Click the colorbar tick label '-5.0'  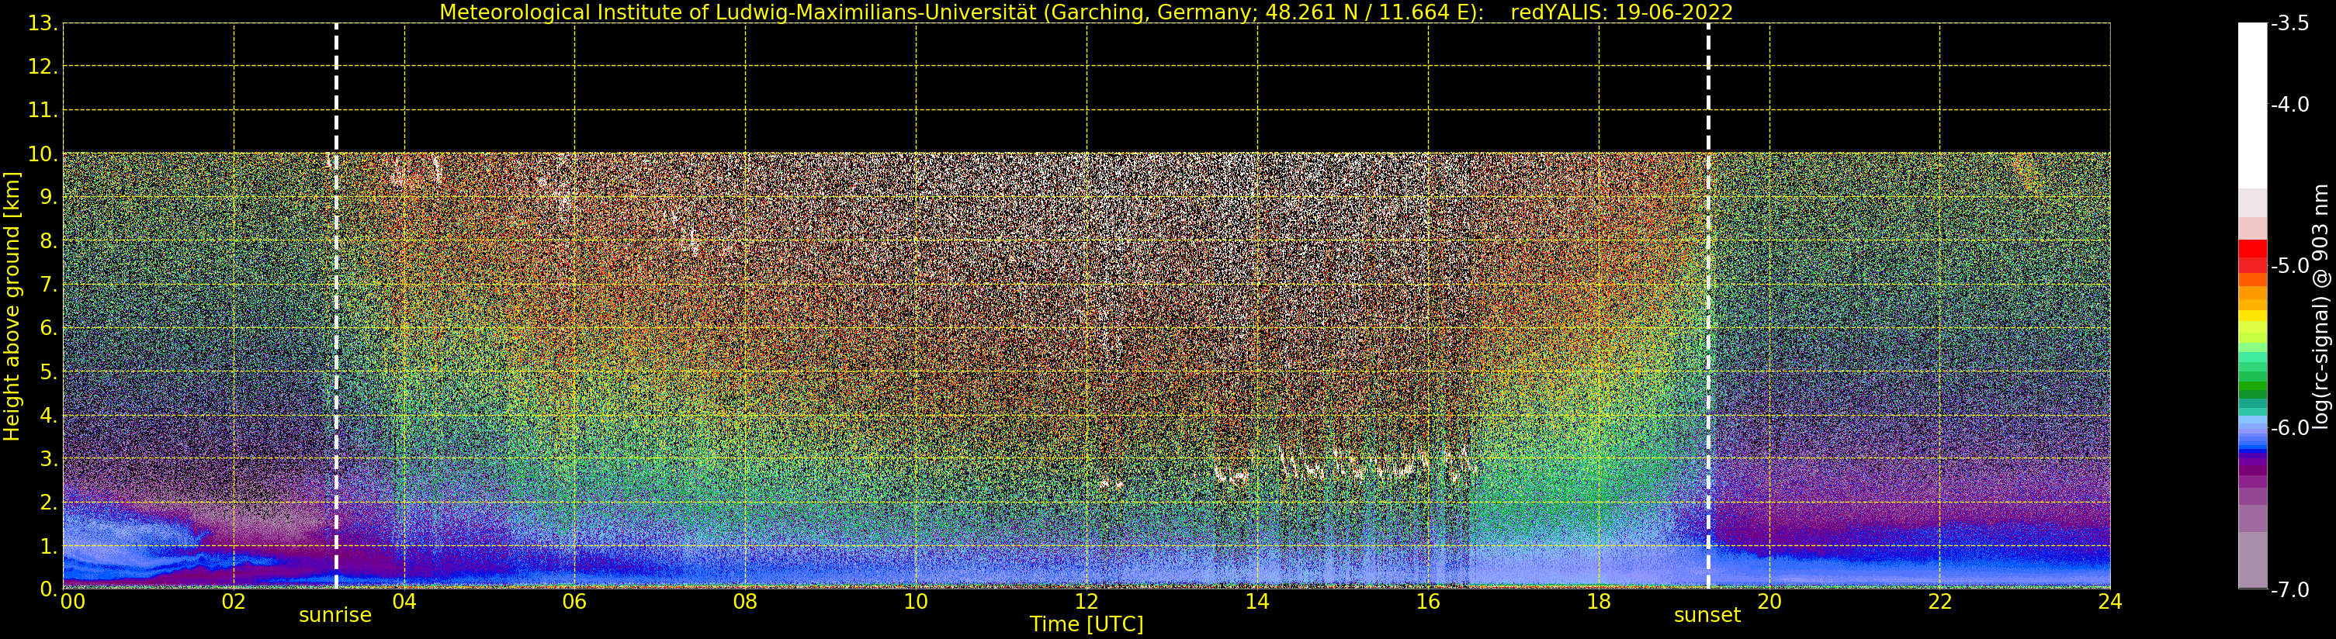(2289, 265)
